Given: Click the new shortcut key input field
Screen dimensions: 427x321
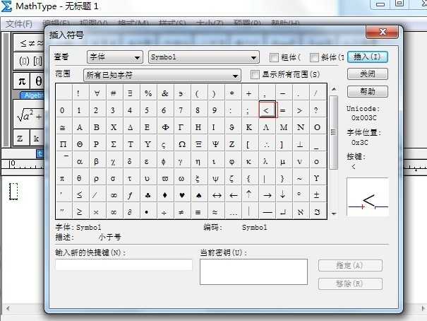Looking at the screenshot, I should [124, 264].
